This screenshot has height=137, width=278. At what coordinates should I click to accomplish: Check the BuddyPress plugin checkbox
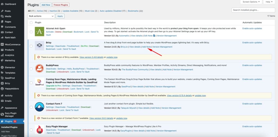[x=31, y=69]
